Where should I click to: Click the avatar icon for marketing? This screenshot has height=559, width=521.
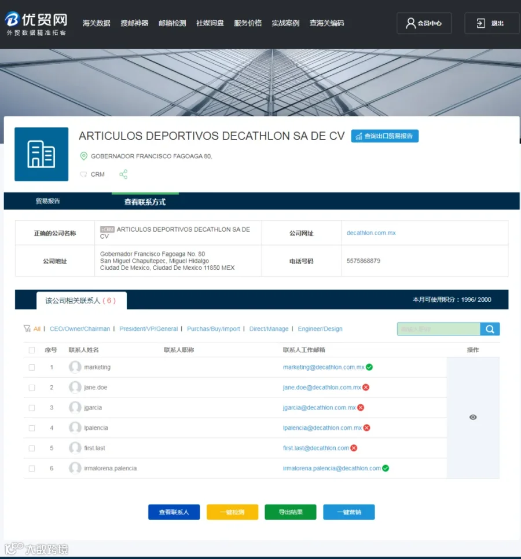[75, 367]
